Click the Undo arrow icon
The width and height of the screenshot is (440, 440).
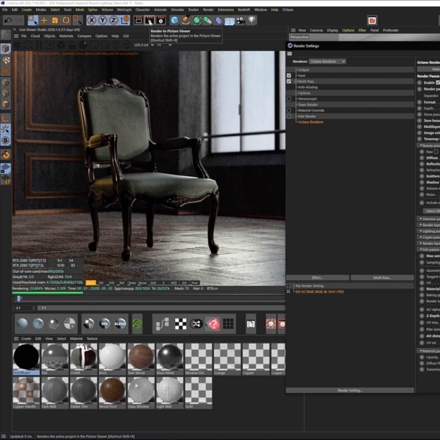pyautogui.click(x=8, y=20)
